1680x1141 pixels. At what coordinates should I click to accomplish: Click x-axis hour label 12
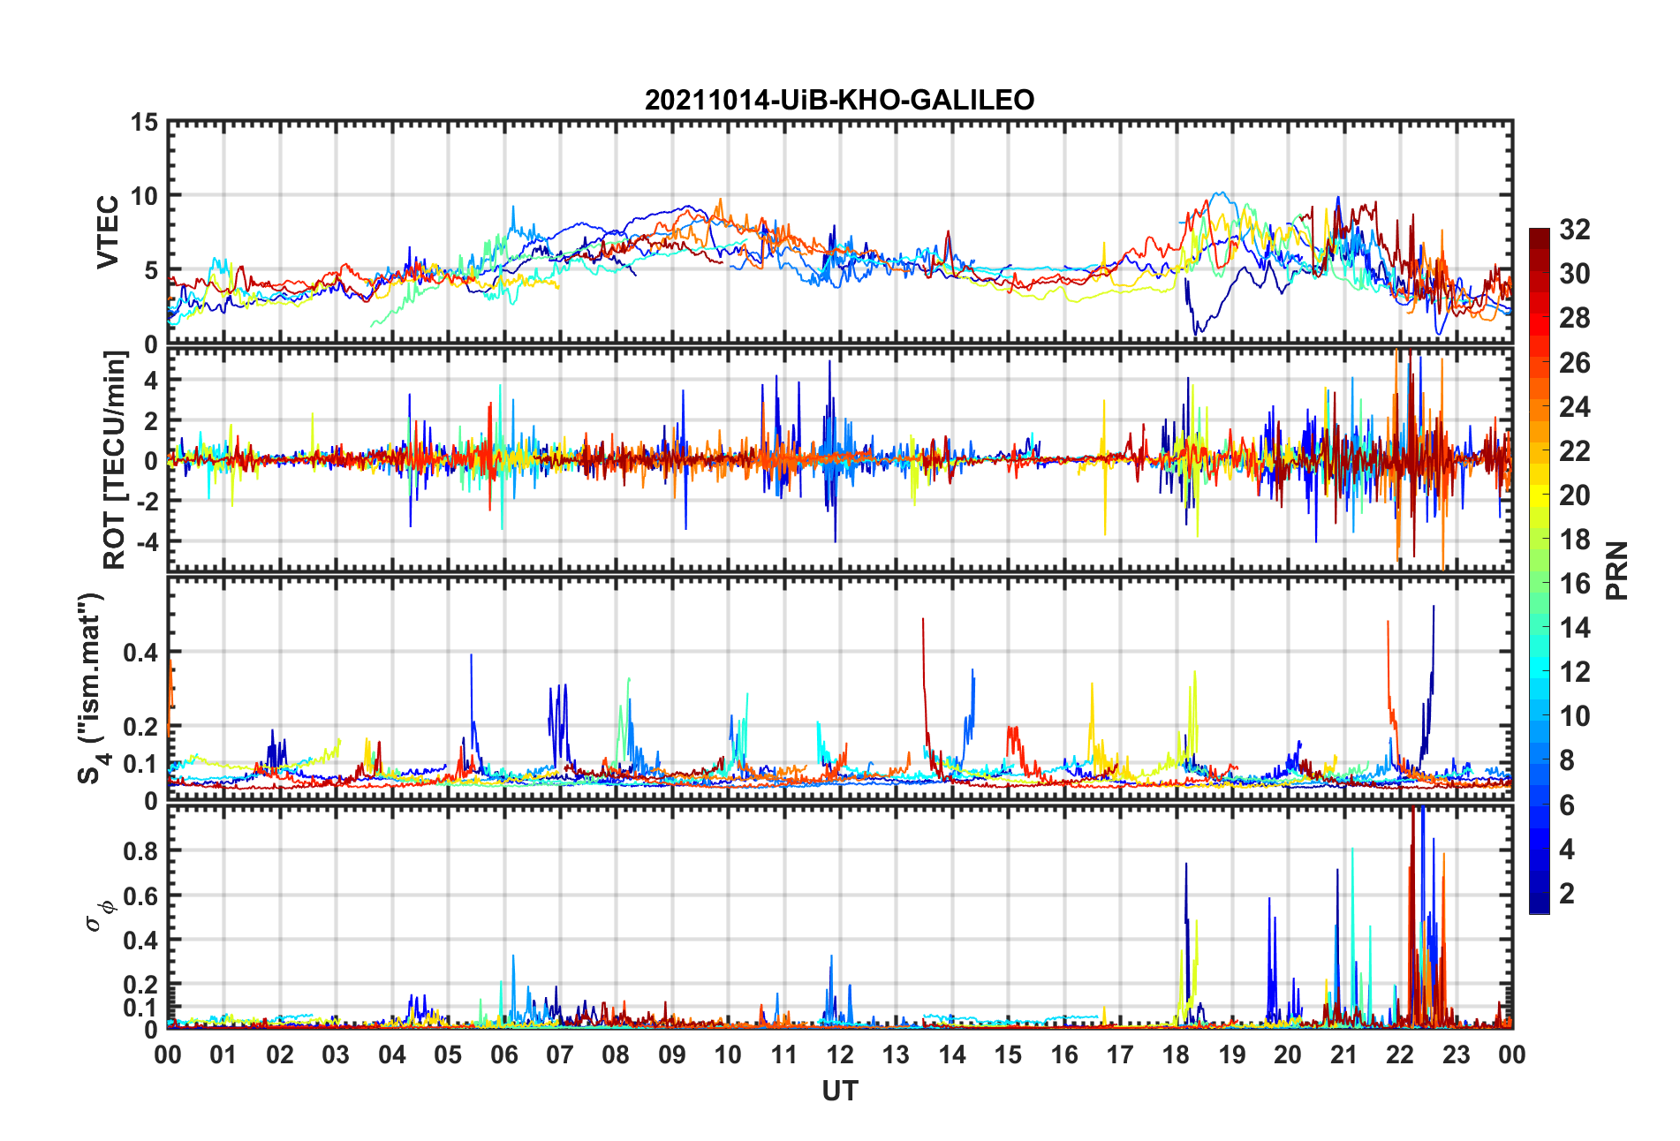pos(840,1054)
